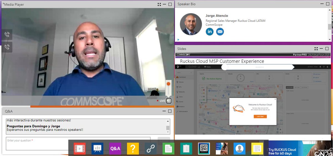
Task: Open the yellow certificate widget in dock
Action: pyautogui.click(x=257, y=149)
